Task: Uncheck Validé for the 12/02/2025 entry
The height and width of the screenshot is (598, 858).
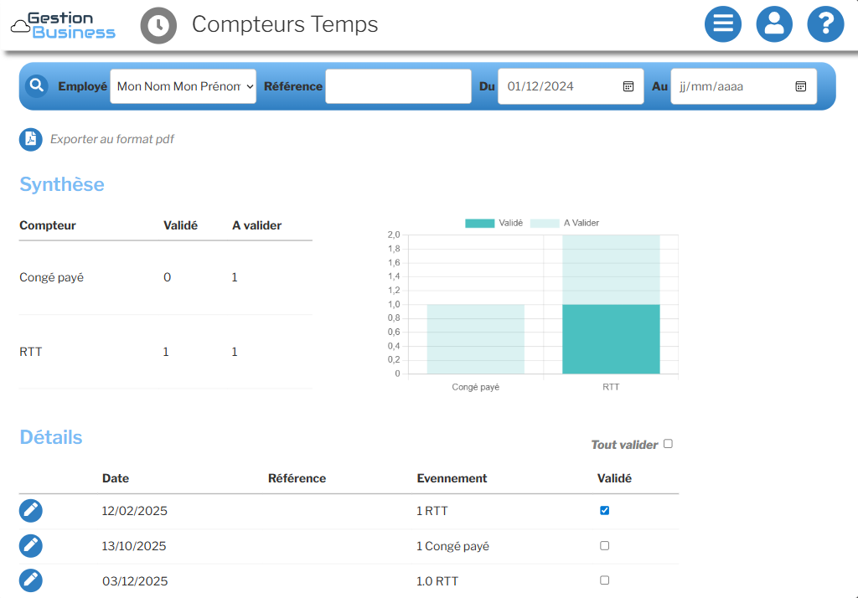Action: (605, 510)
